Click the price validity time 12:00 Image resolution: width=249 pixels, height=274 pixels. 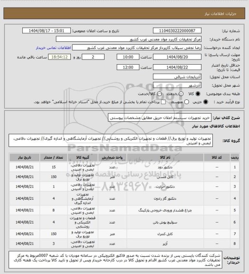[x=128, y=67]
